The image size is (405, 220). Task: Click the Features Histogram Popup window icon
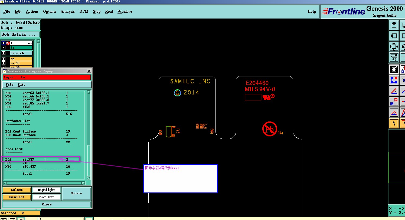(x=5, y=71)
